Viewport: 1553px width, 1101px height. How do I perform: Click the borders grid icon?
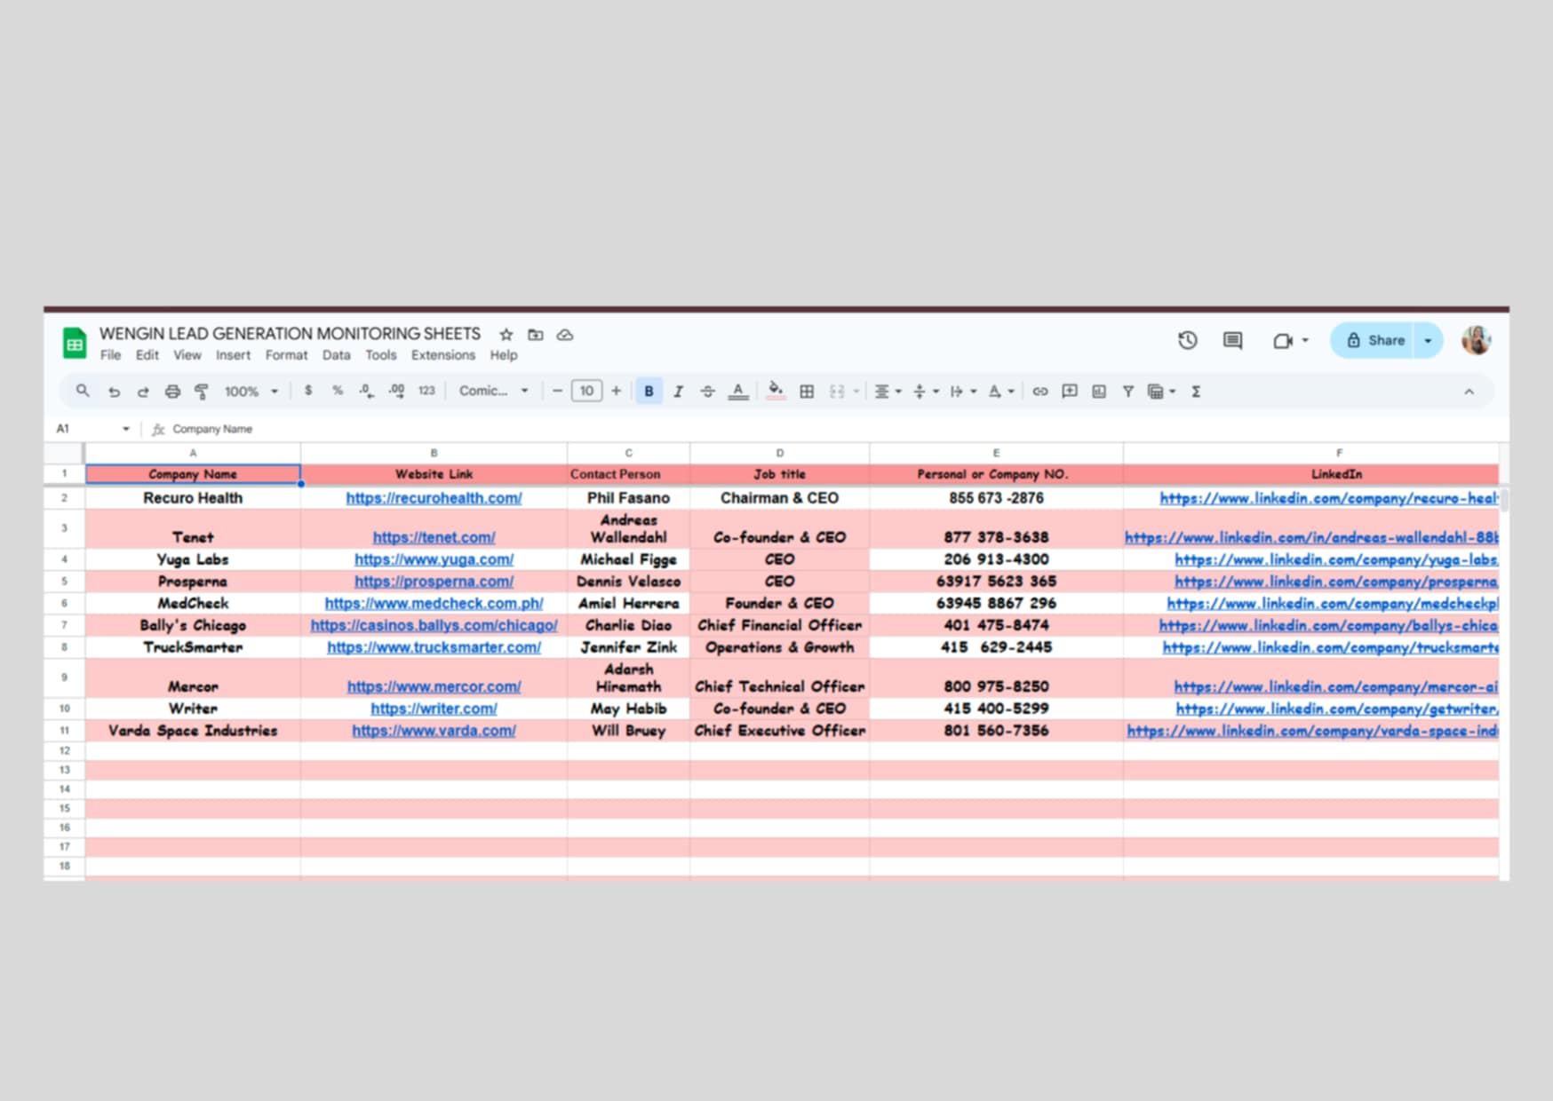coord(807,392)
